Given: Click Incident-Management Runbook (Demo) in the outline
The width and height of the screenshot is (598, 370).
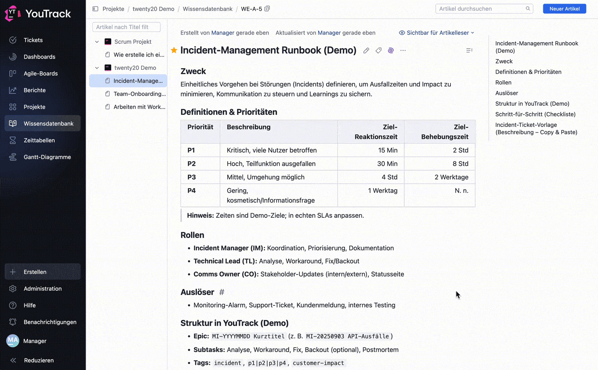Looking at the screenshot, I should tap(537, 47).
